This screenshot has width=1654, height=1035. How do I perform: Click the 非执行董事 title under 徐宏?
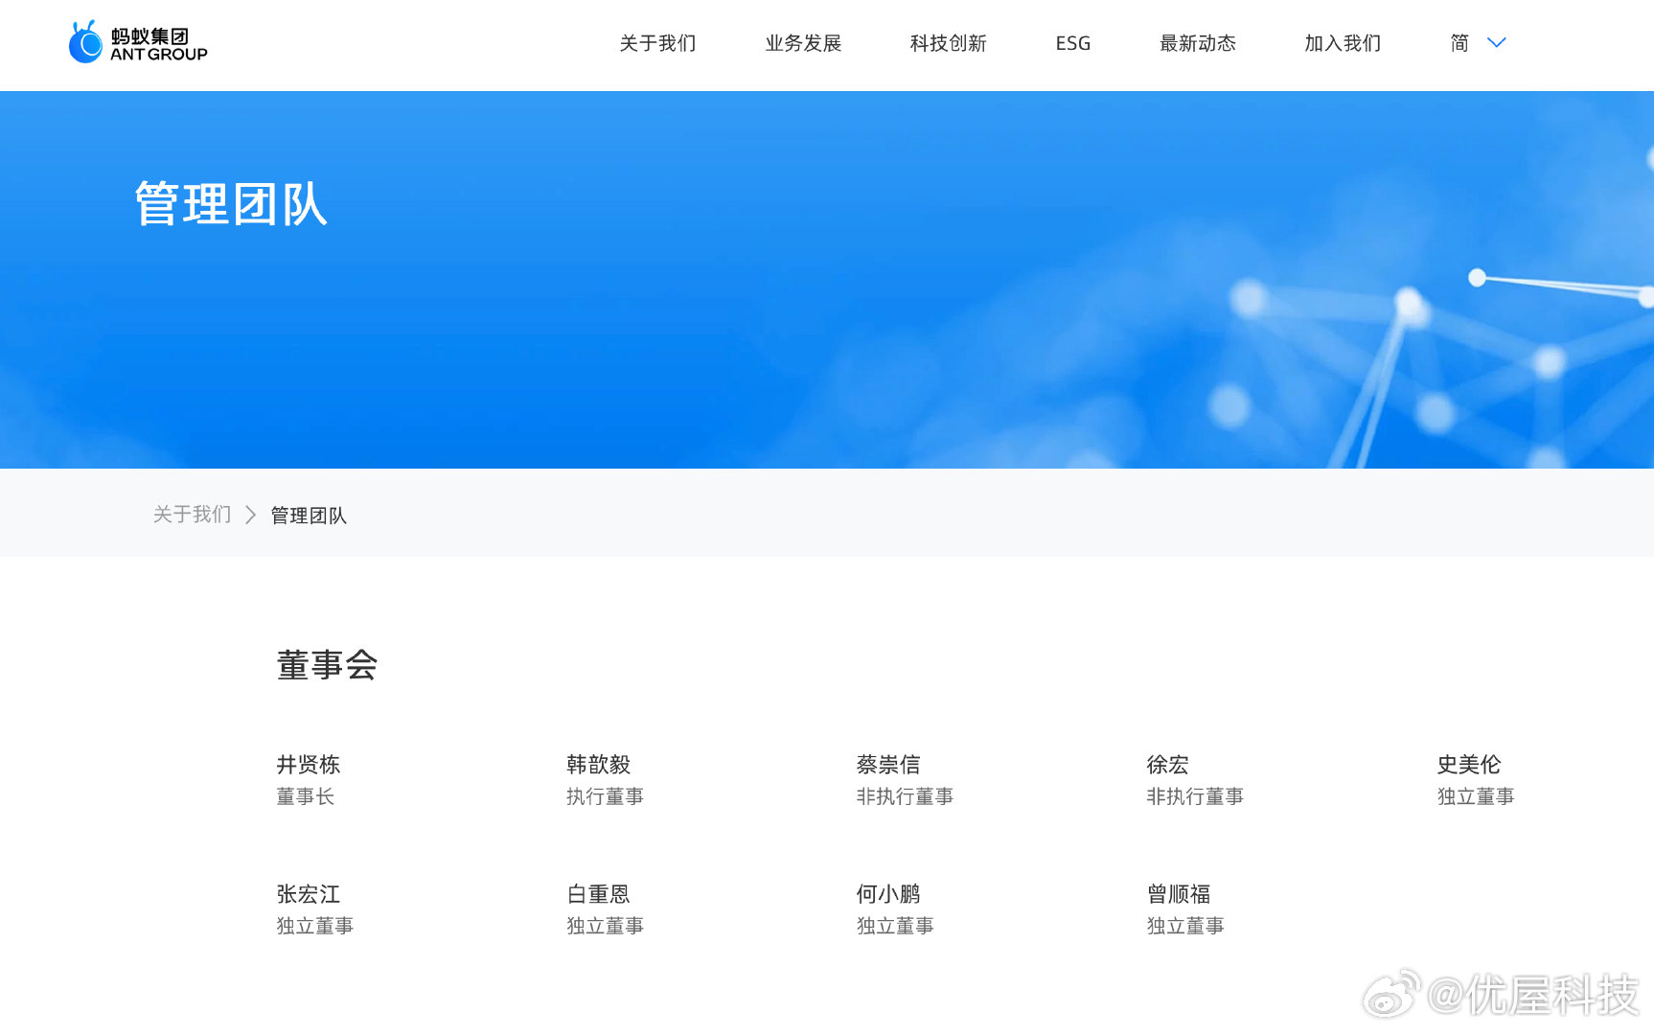tap(1195, 796)
